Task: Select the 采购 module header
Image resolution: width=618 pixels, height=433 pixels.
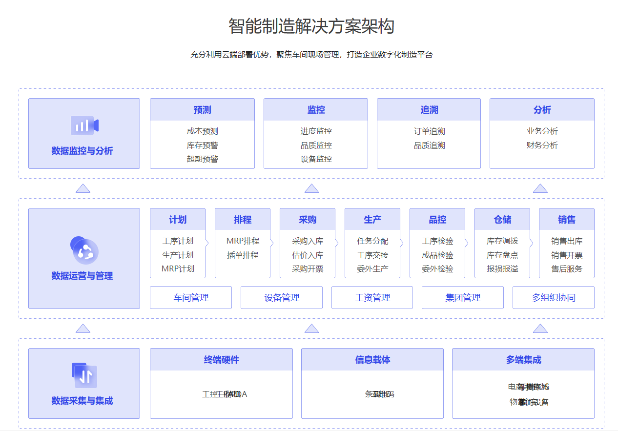Action: click(x=308, y=220)
